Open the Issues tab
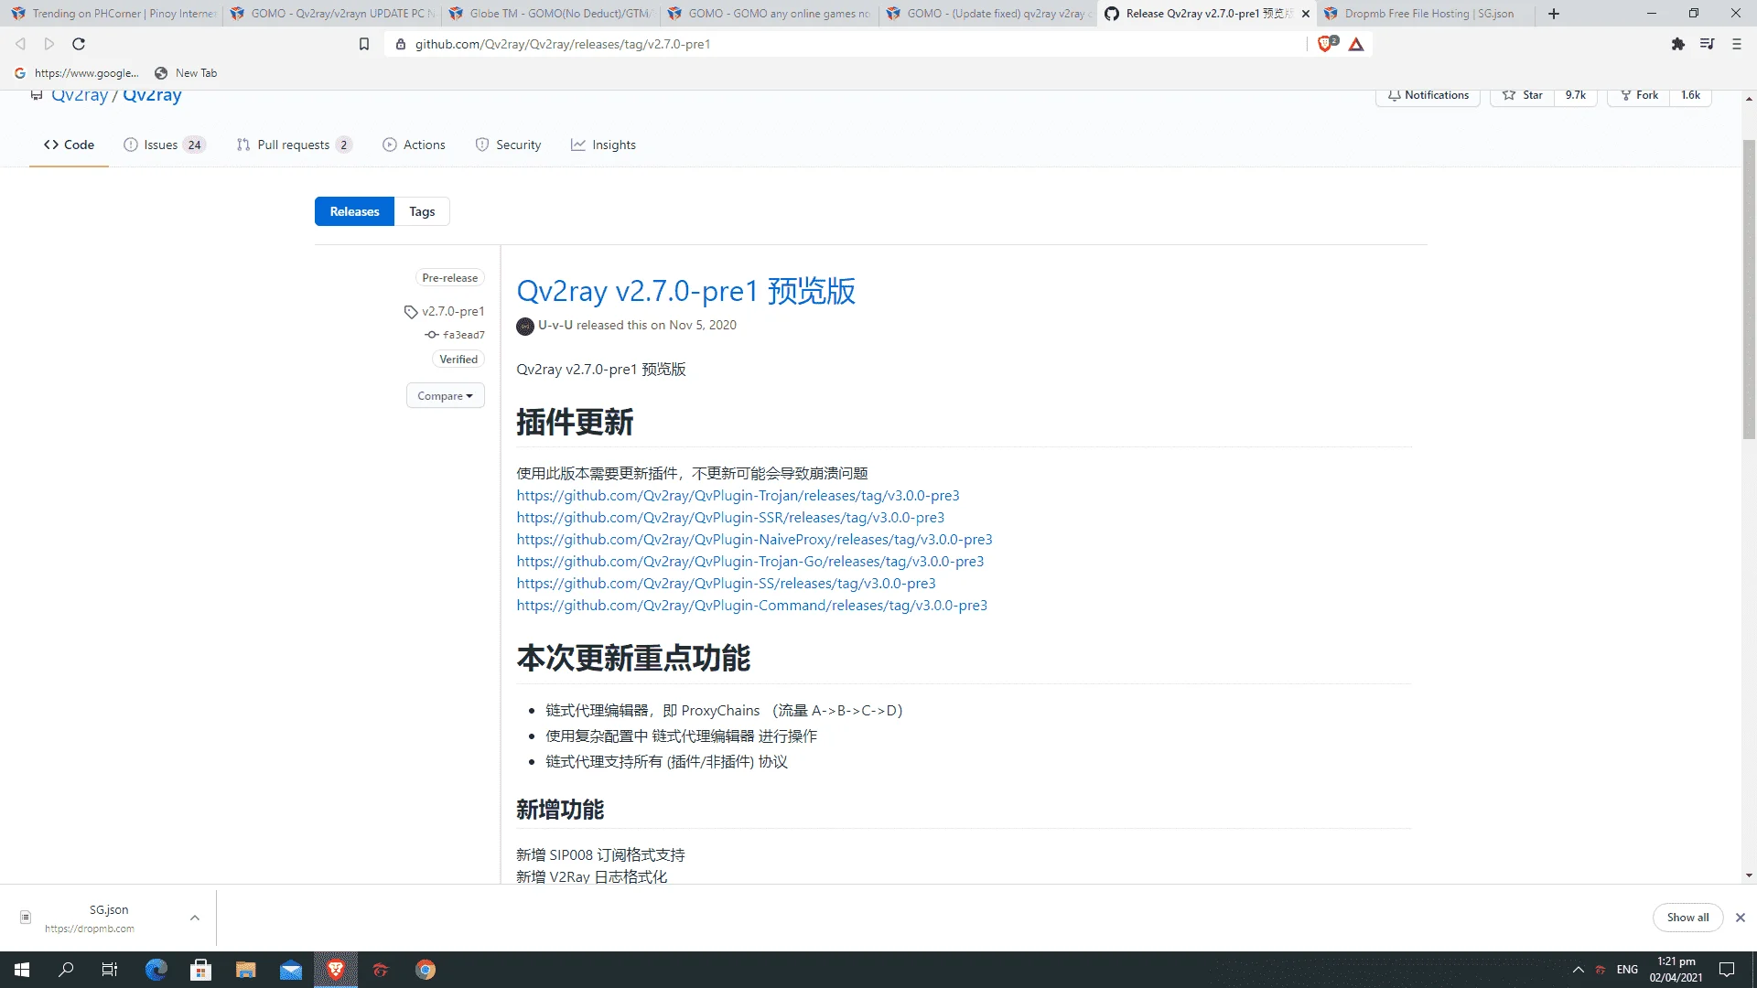 [165, 145]
